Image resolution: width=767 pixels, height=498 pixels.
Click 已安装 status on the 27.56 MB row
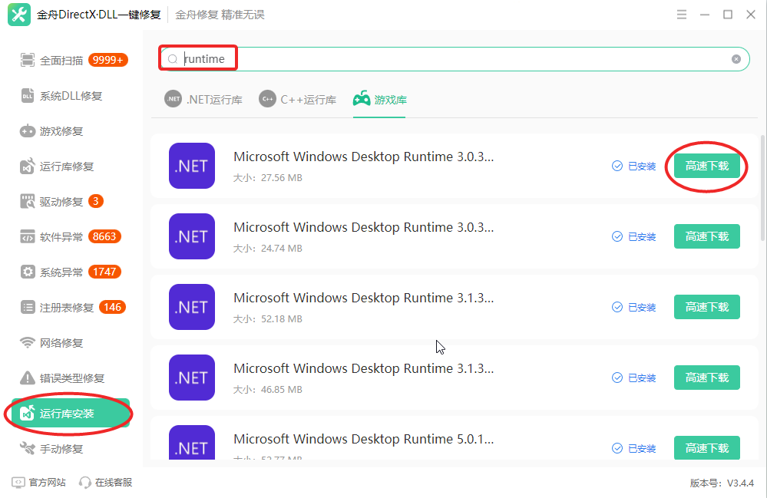[x=634, y=167]
